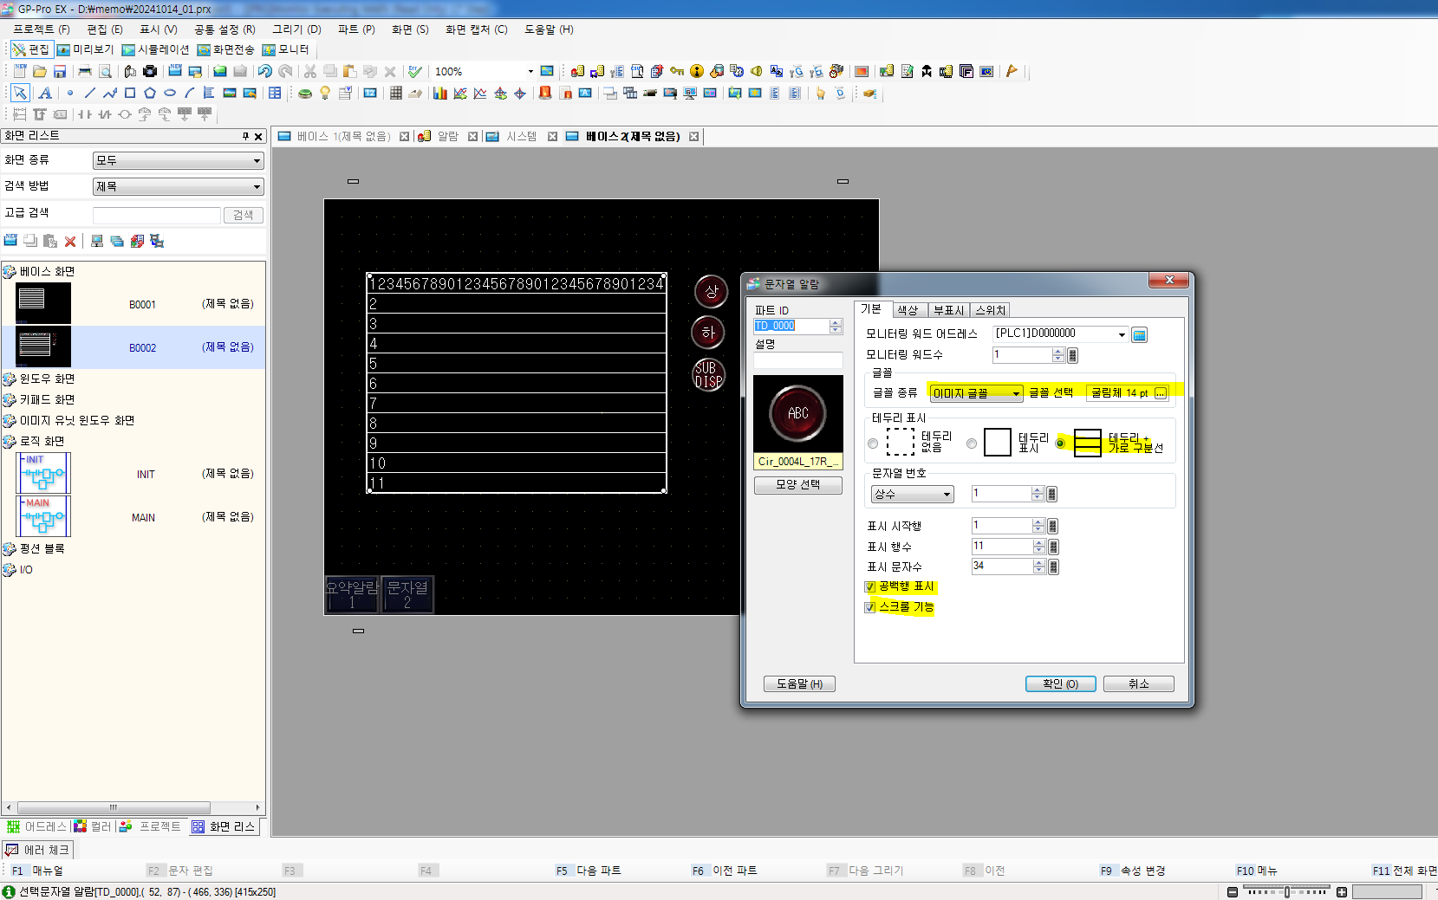Open the monitoring word address dropdown

click(1122, 334)
